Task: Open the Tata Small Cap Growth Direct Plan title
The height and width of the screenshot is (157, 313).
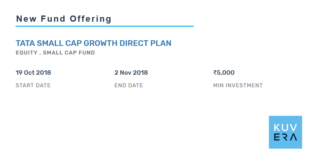Action: pyautogui.click(x=93, y=43)
